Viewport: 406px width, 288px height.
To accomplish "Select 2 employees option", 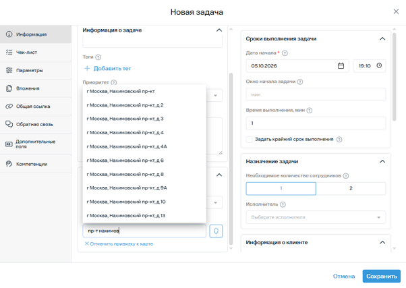I will [351, 188].
